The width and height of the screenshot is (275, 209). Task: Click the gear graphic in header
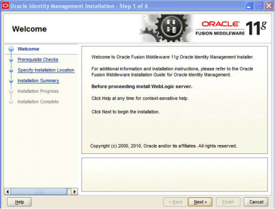167,28
